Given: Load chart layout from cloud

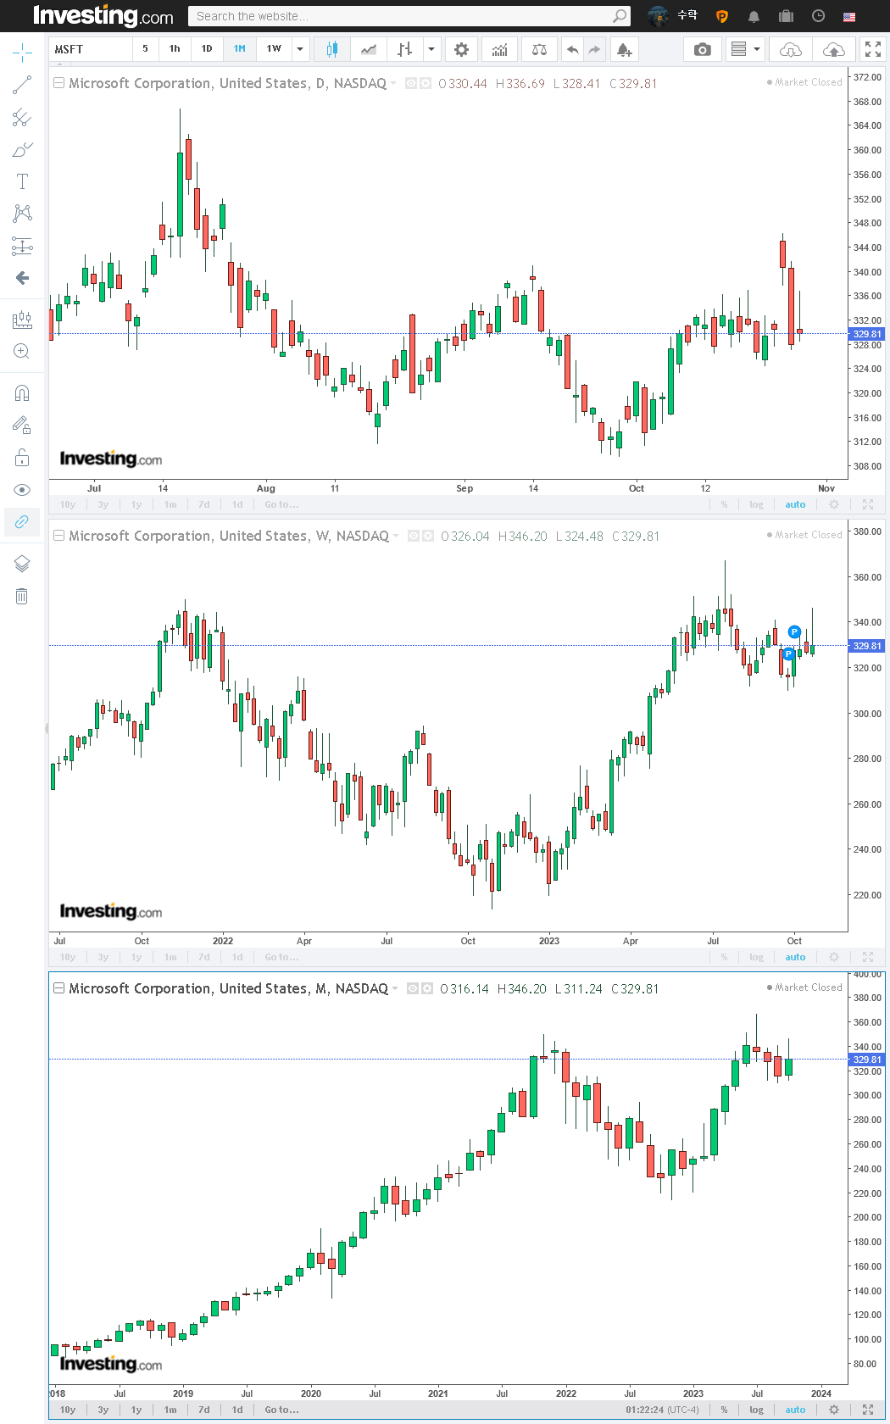Looking at the screenshot, I should coord(790,49).
